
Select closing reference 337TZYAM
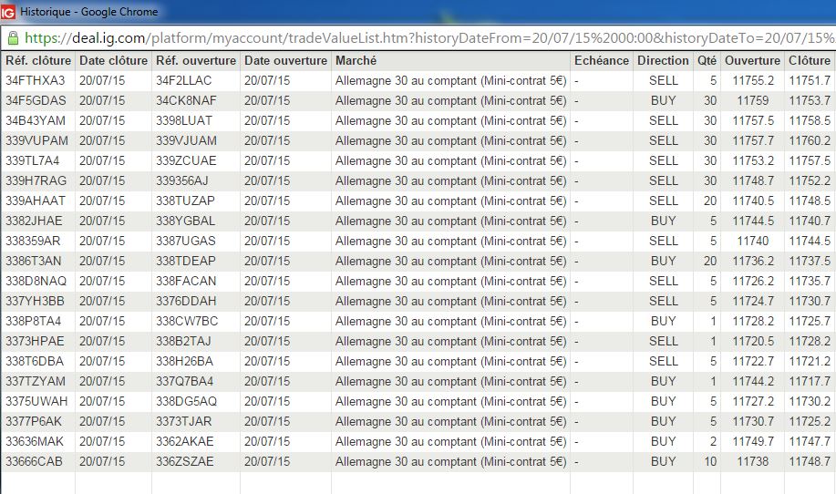coord(36,381)
